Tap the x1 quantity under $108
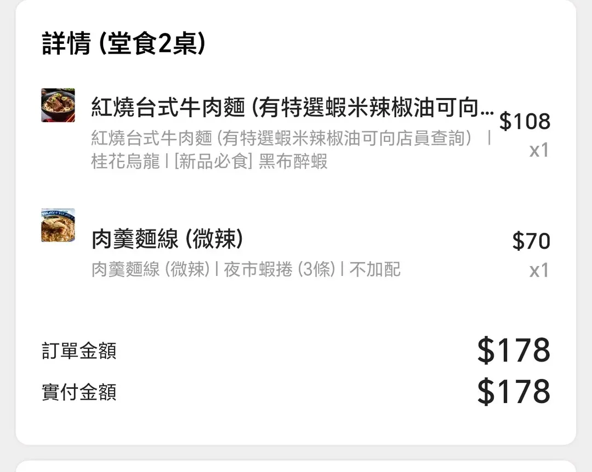Image resolution: width=592 pixels, height=472 pixels. (x=539, y=150)
